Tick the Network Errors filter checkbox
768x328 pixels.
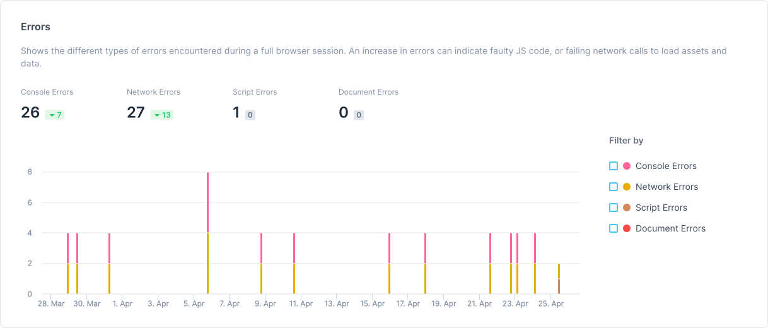click(x=614, y=187)
